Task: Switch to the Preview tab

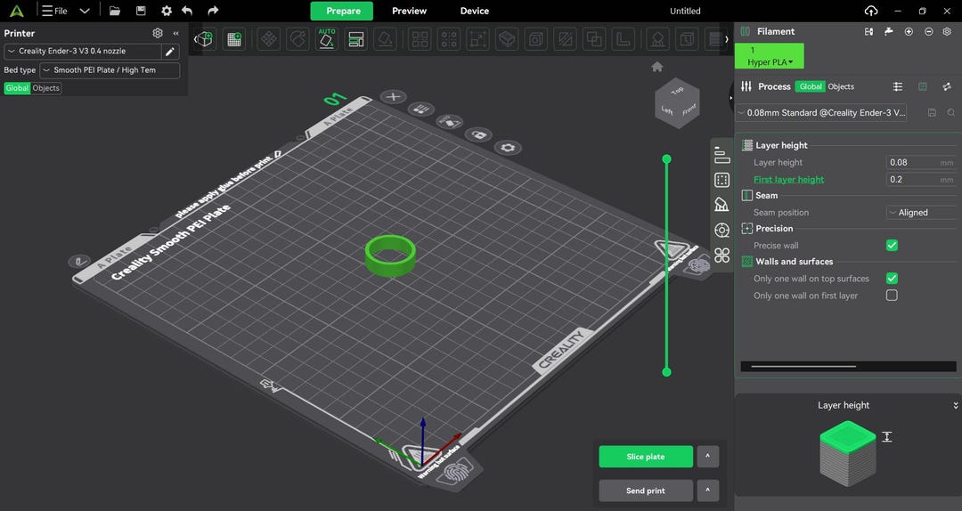Action: (409, 11)
